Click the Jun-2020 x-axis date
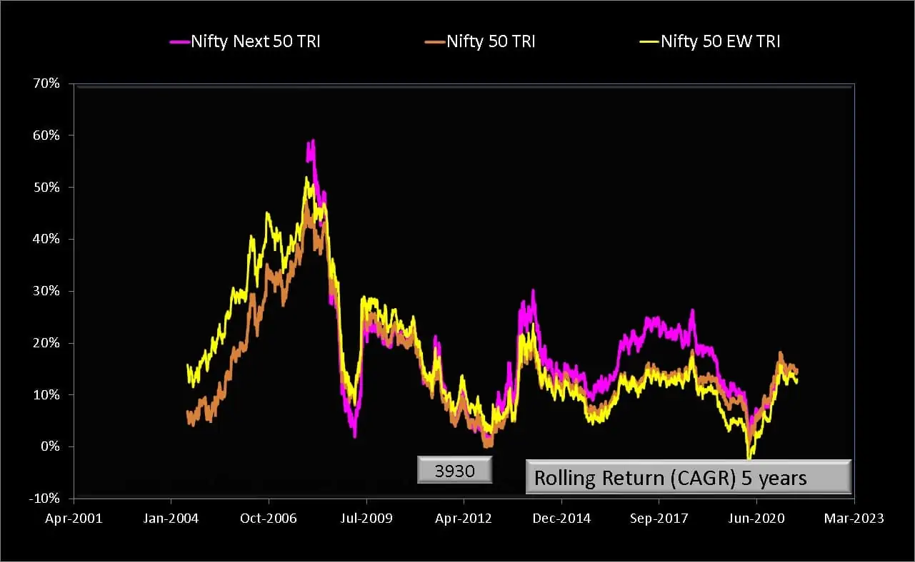Viewport: 915px width, 562px height. (757, 518)
